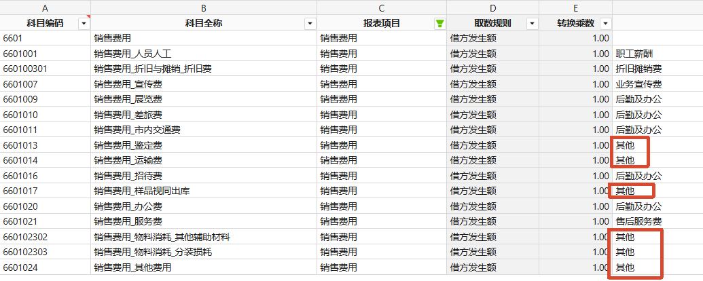
Task: Select column D header
Action: click(492, 8)
